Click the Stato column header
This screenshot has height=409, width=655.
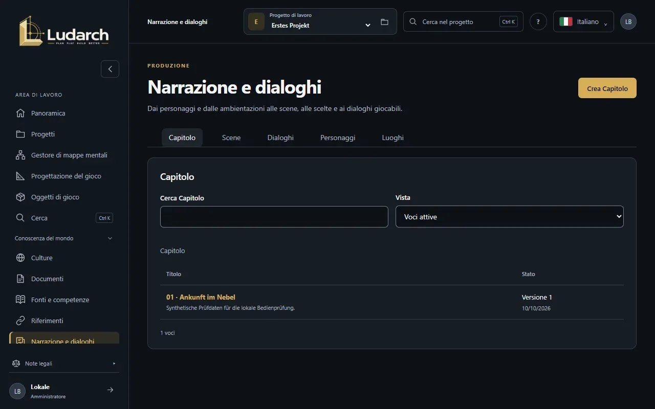tap(528, 274)
